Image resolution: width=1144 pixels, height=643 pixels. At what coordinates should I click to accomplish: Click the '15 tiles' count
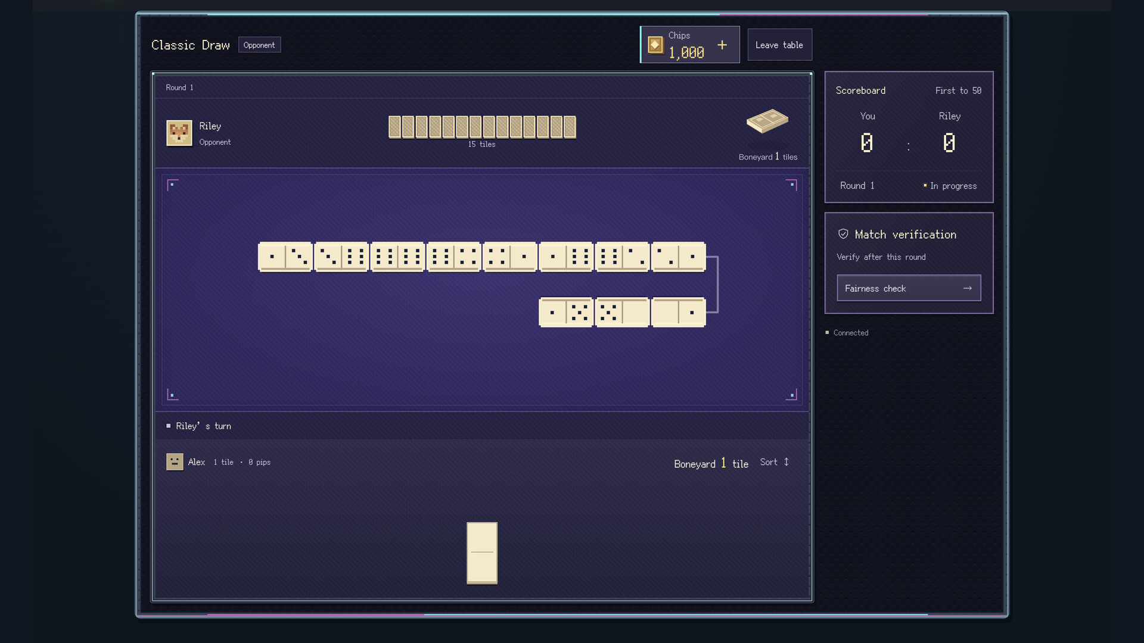[x=481, y=144]
